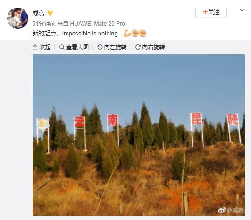Click the upward arrow collapse icon
This screenshot has height=220, width=251.
35,47
